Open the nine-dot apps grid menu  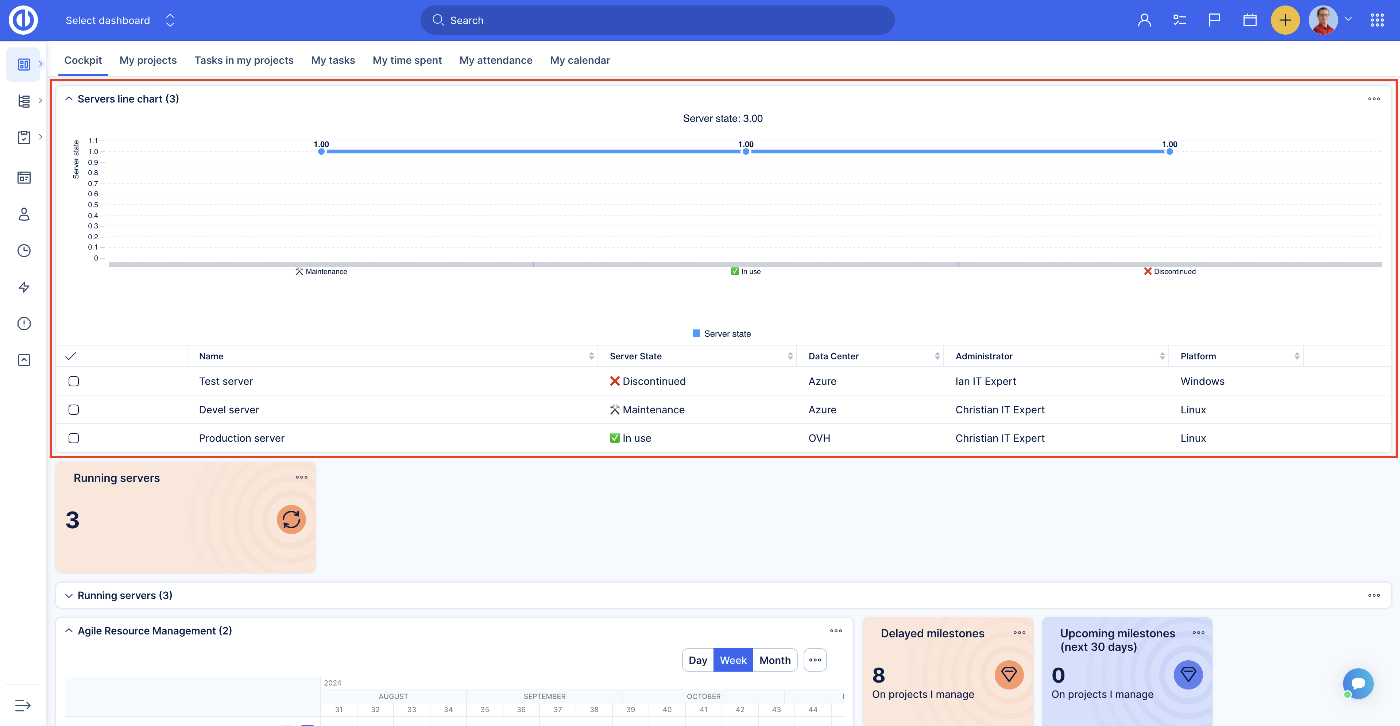pos(1377,21)
